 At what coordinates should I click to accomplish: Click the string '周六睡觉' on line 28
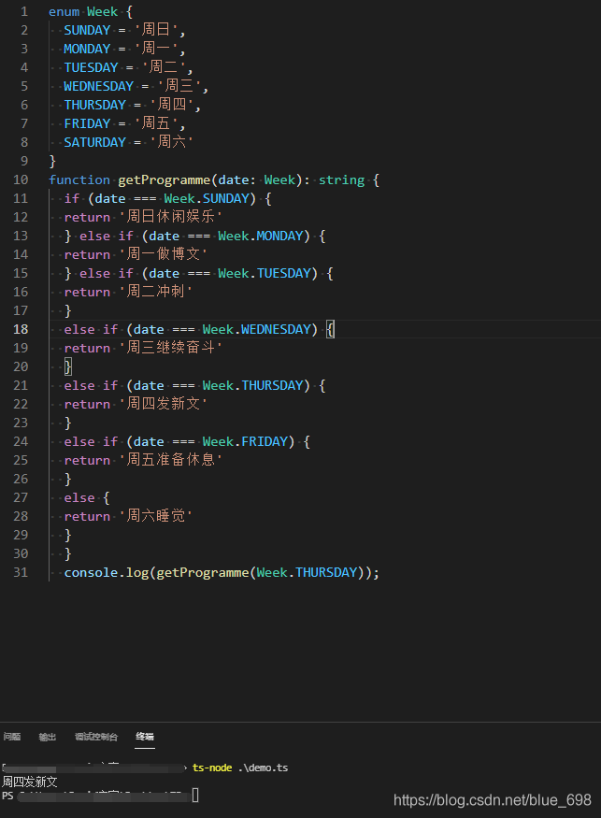(155, 515)
